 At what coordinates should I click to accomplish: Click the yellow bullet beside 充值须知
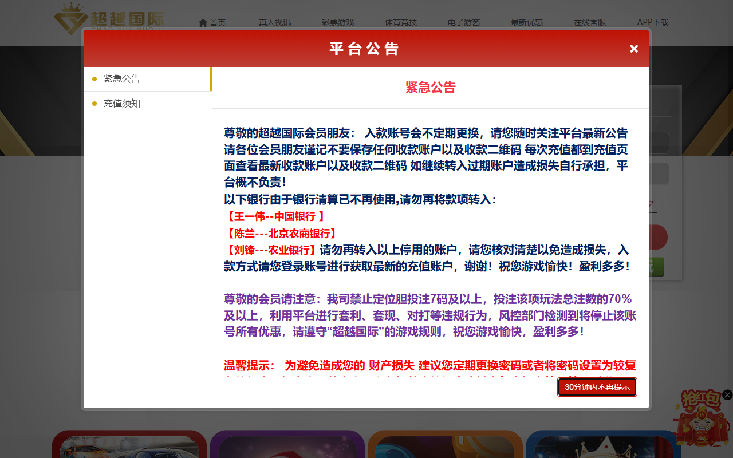94,104
